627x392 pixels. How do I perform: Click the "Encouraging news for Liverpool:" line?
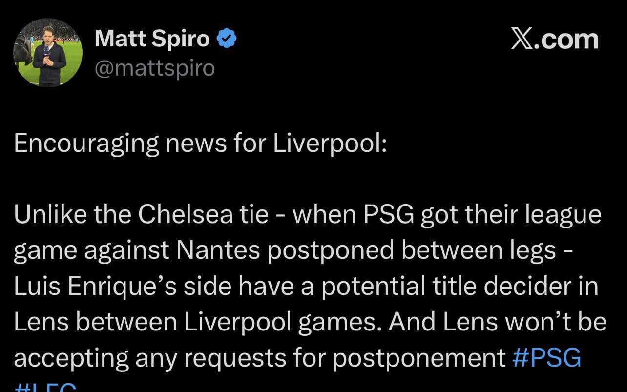200,144
